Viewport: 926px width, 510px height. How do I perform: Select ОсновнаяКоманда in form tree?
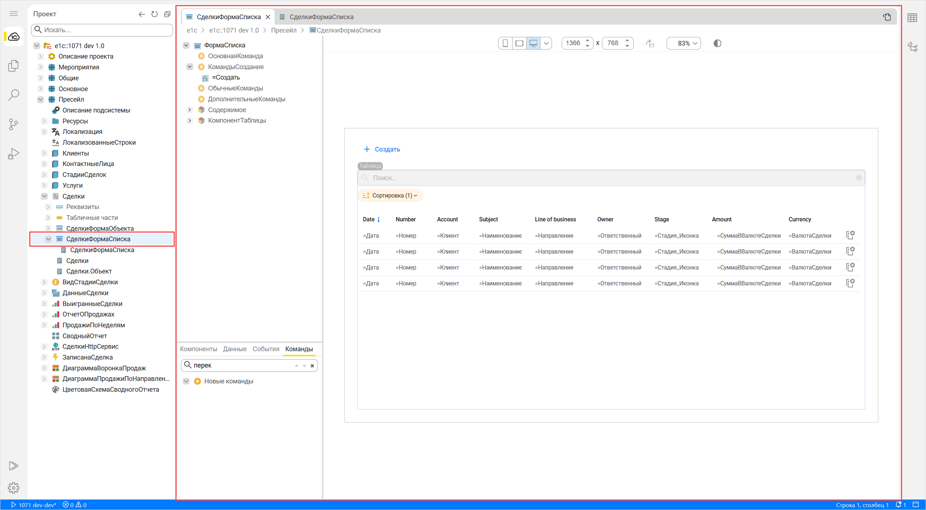235,56
